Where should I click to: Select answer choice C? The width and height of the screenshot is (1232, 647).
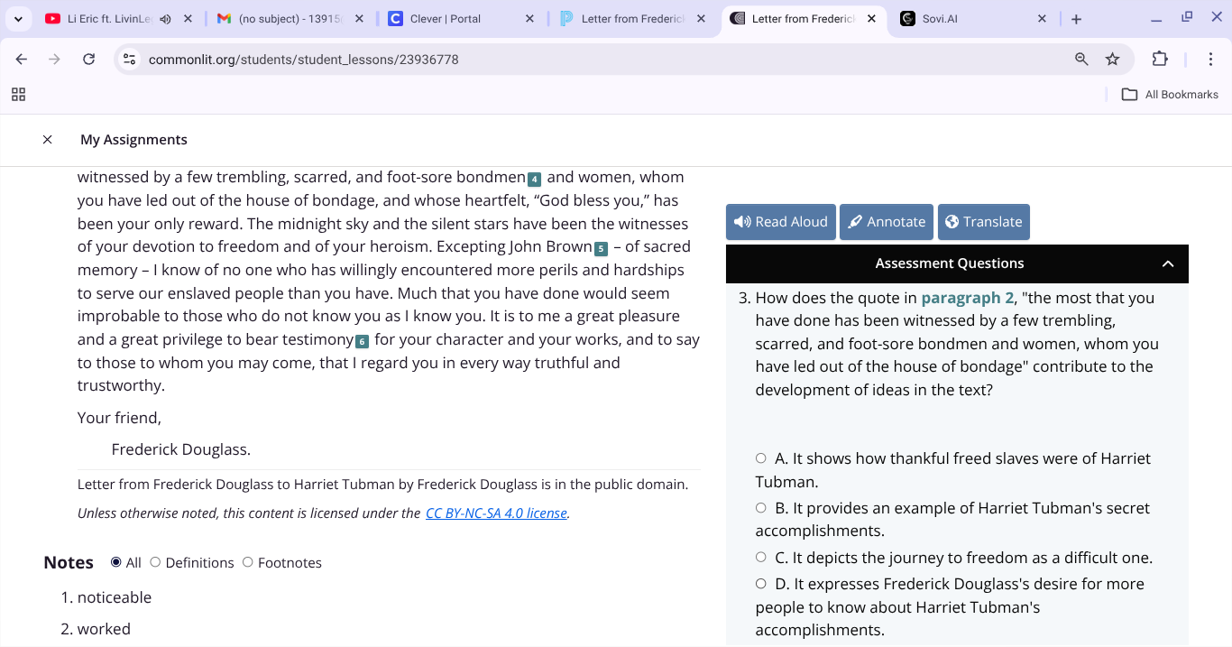[760, 557]
